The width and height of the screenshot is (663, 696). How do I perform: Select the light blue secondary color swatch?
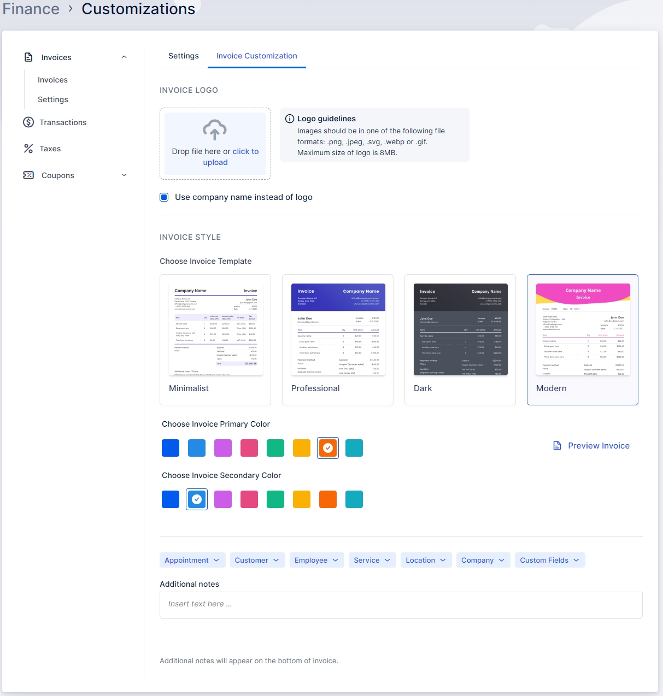click(x=197, y=499)
